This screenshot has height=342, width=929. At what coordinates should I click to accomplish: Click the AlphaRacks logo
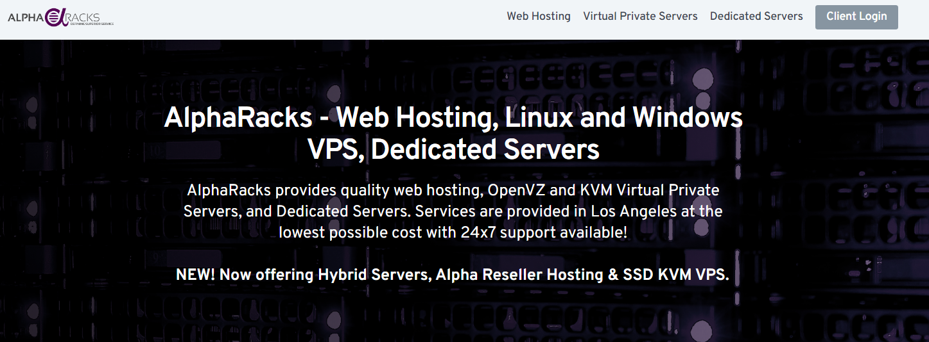tap(61, 17)
